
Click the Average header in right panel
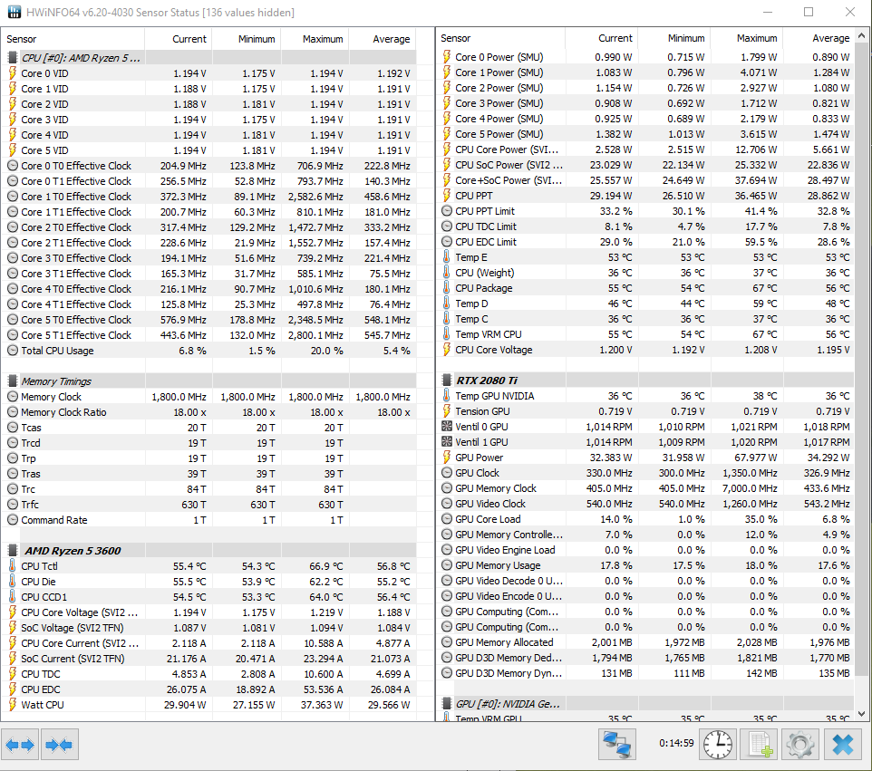coord(831,38)
